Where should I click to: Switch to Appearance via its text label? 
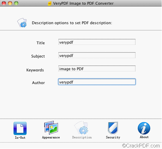pyautogui.click(x=51, y=138)
